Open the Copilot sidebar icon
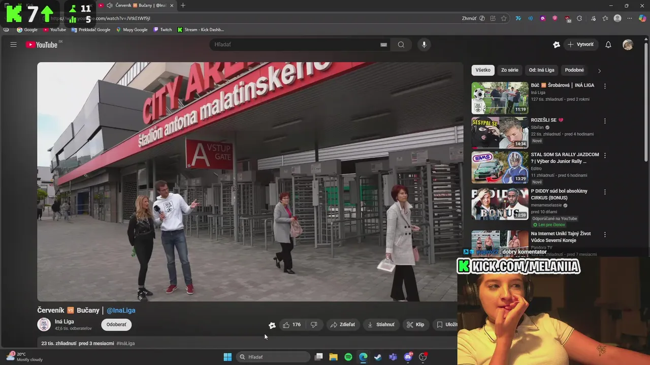The image size is (650, 365). (642, 19)
